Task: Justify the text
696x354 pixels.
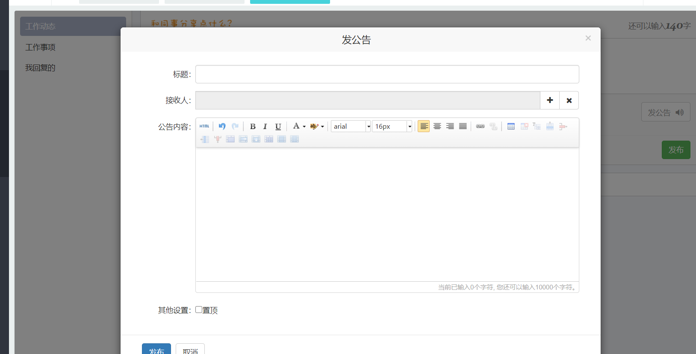Action: coord(463,126)
